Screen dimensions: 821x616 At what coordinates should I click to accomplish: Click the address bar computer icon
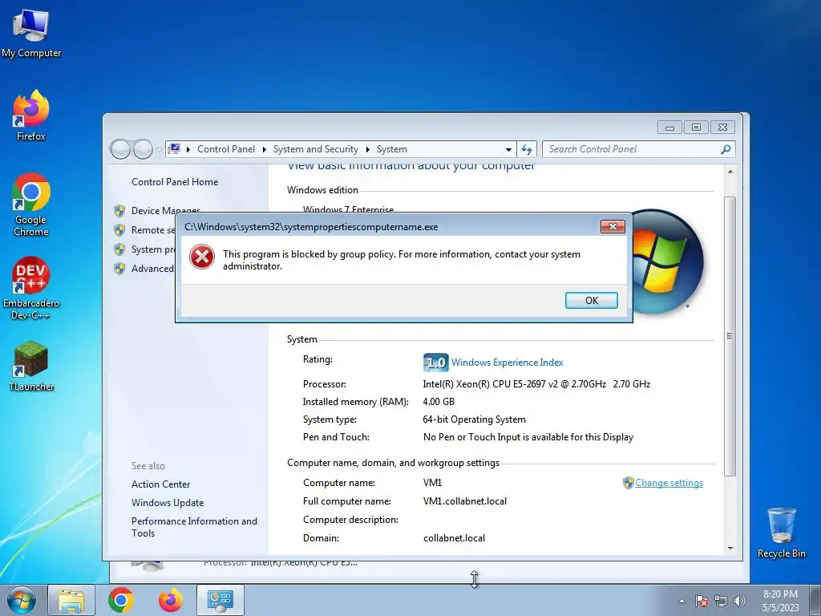coord(174,148)
